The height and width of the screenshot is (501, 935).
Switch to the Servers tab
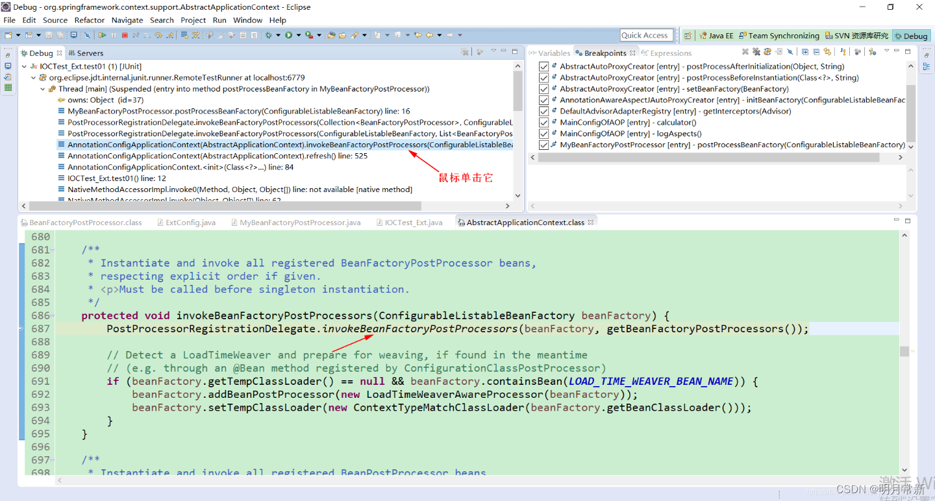coord(86,53)
